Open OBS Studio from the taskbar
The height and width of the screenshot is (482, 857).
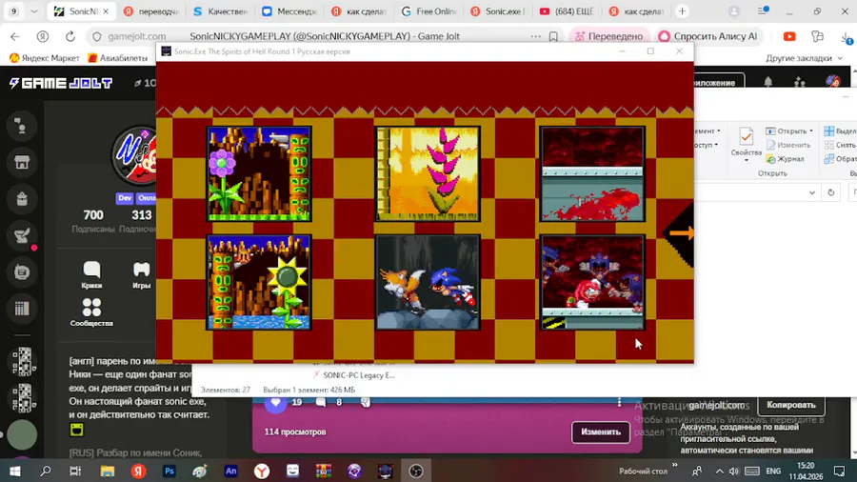coord(416,472)
